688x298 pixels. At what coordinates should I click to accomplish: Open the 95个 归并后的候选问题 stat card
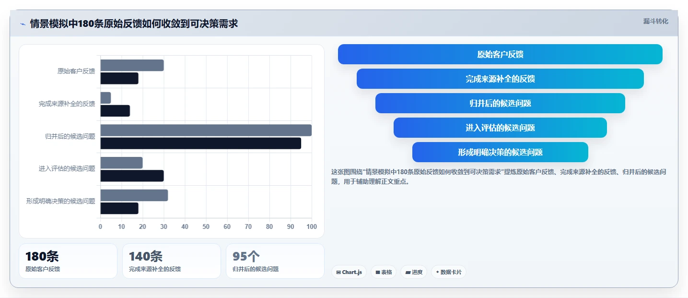pos(275,261)
